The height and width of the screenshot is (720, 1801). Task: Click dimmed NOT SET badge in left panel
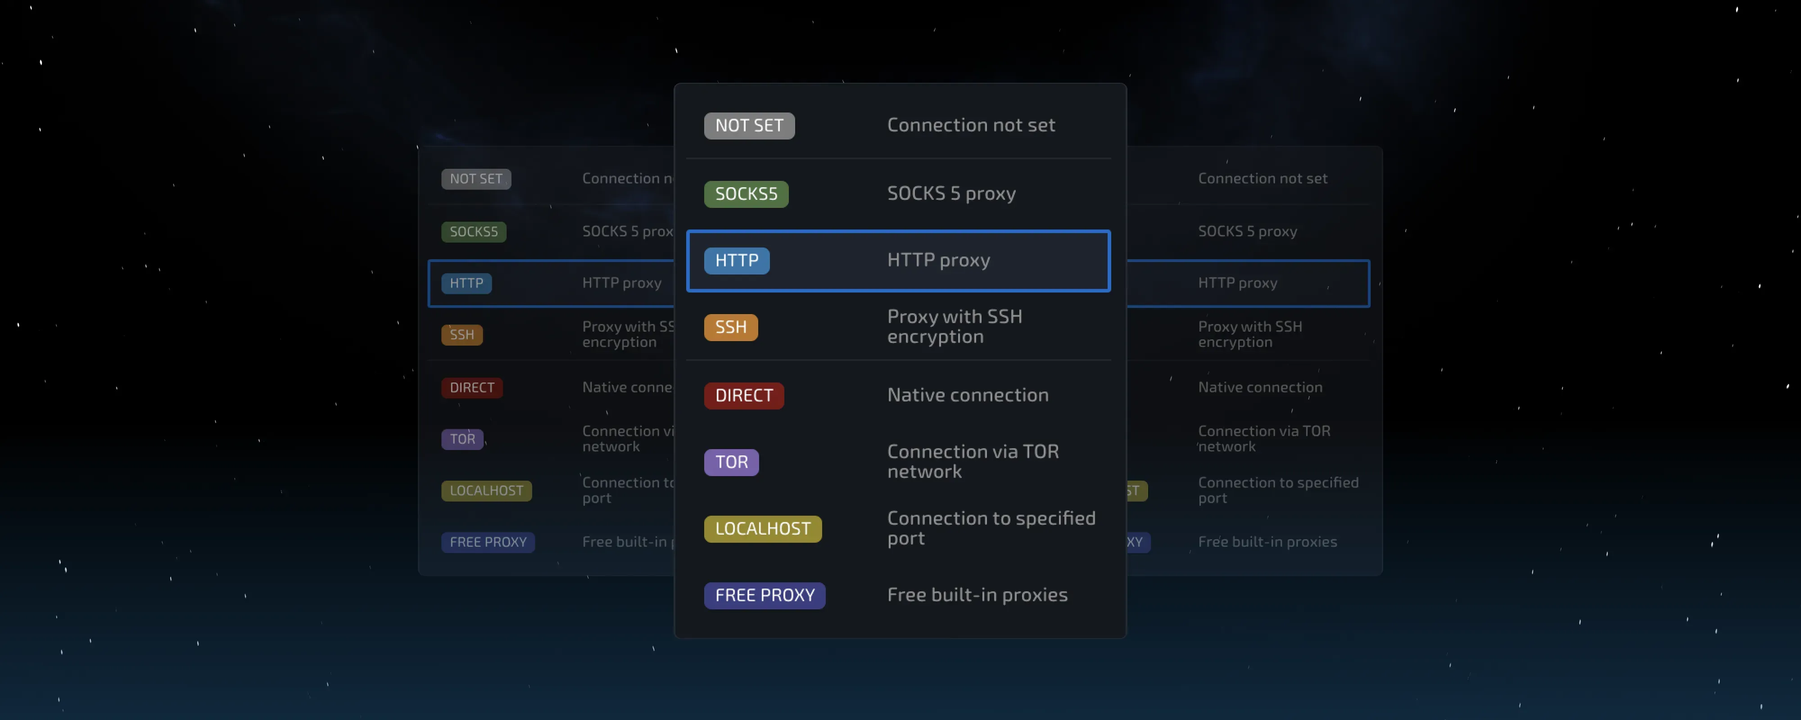click(475, 179)
